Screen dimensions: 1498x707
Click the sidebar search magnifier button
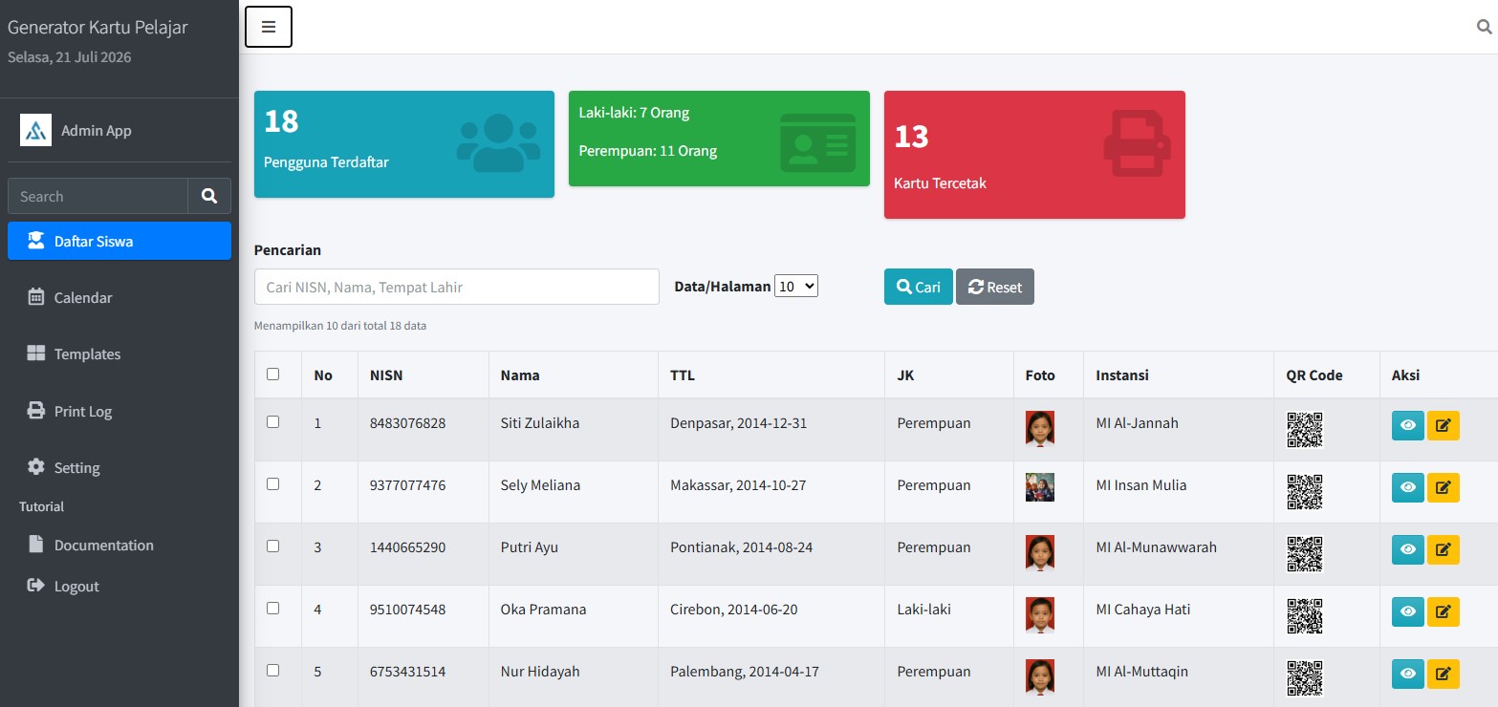[209, 196]
